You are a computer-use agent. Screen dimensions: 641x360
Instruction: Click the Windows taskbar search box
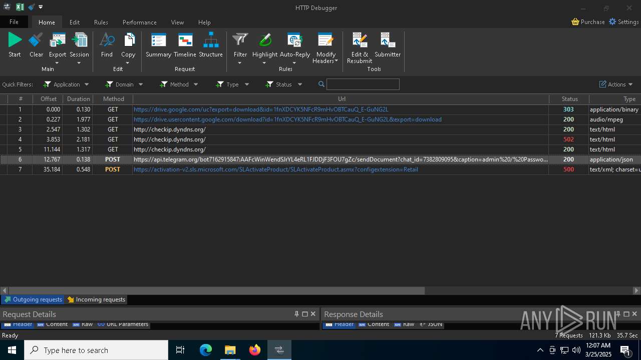(x=96, y=350)
